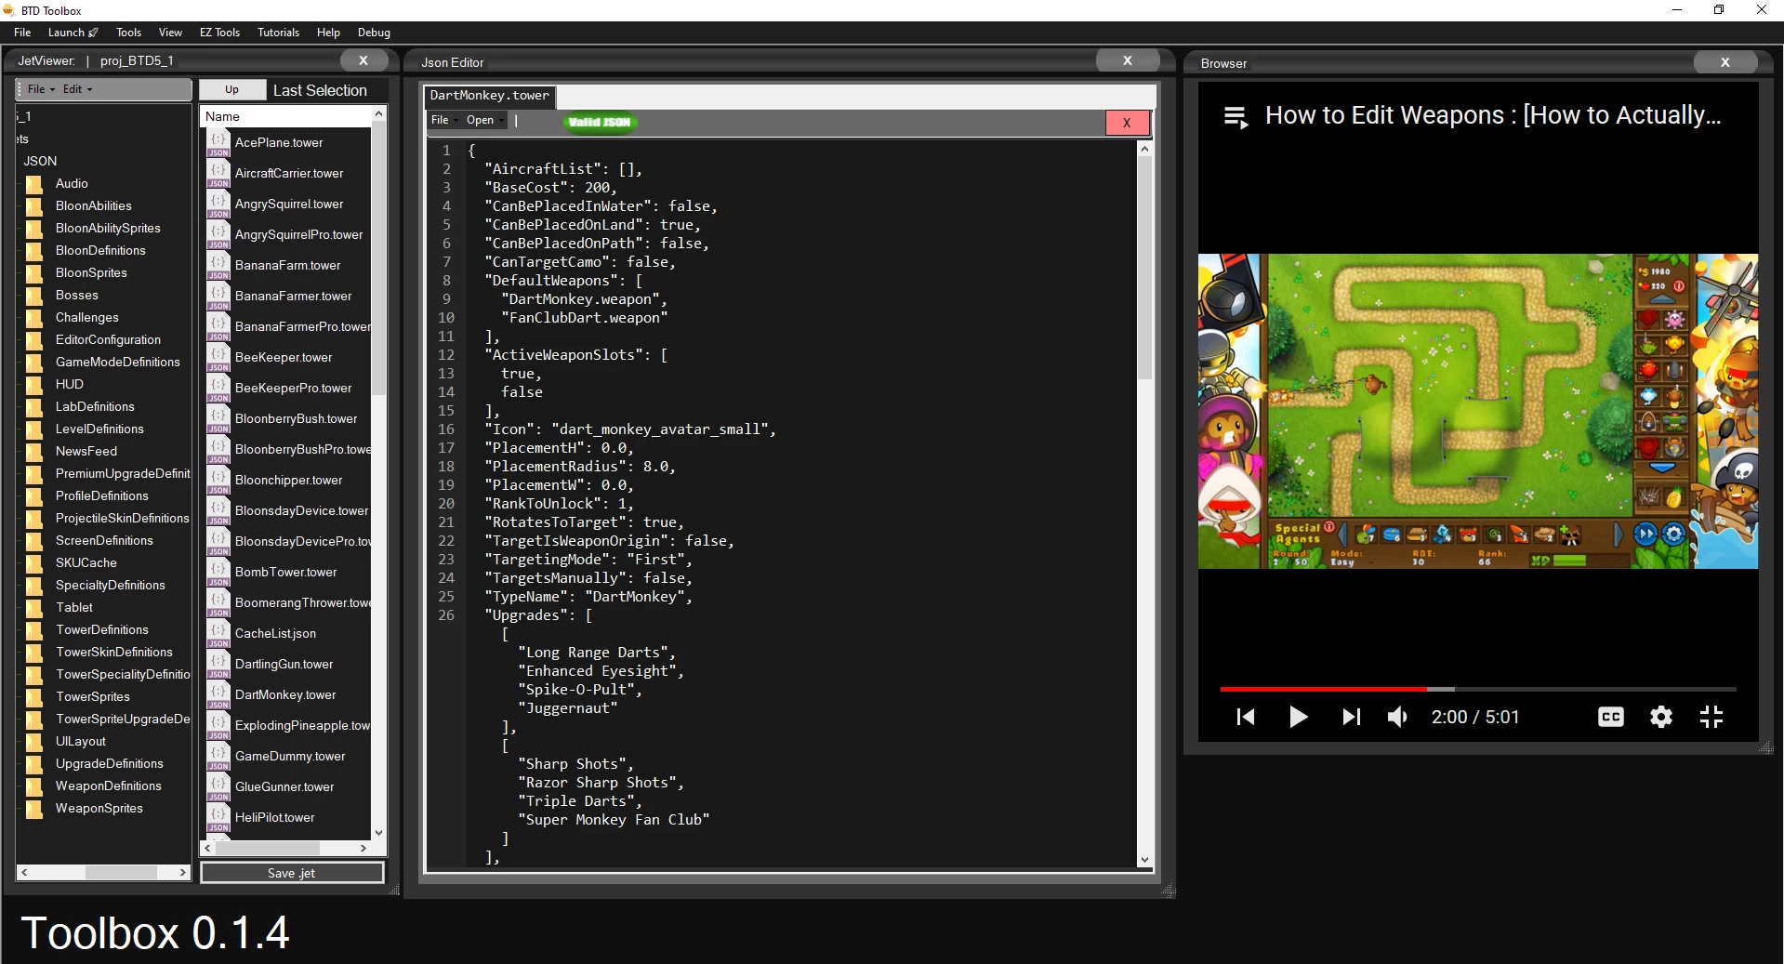Viewport: 1784px width, 964px height.
Task: Select DartlingGun.tower in file list
Action: 284,664
